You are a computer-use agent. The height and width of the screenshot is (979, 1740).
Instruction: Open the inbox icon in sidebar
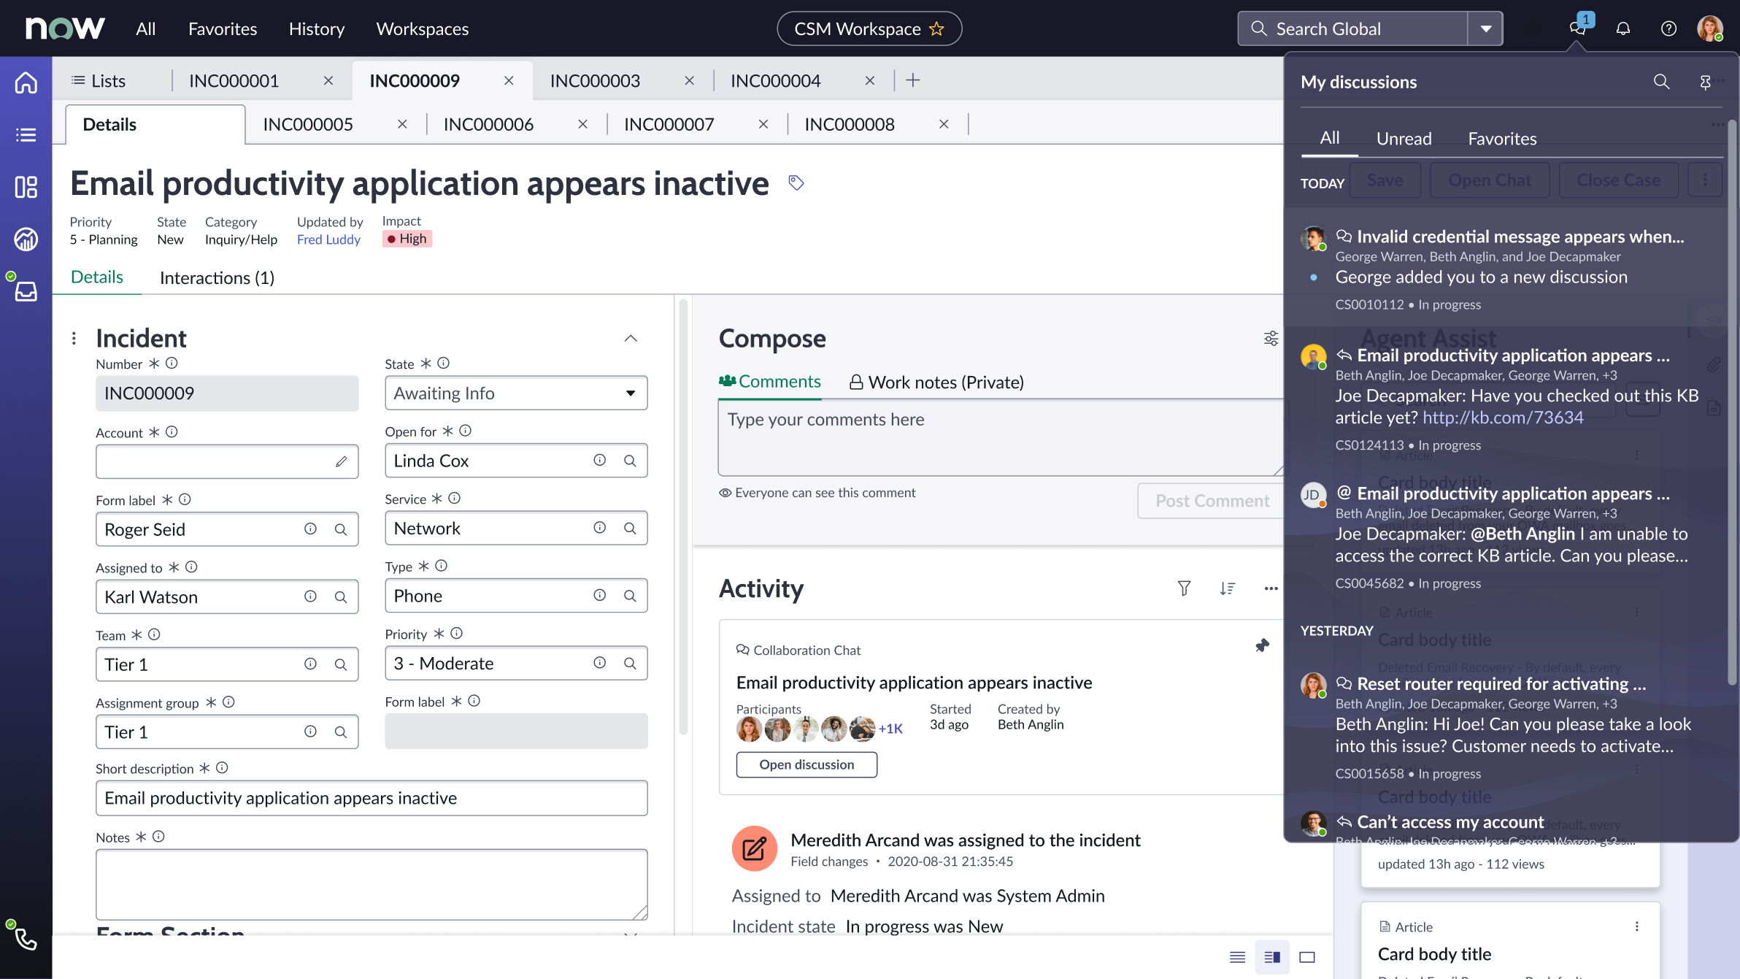pos(26,291)
